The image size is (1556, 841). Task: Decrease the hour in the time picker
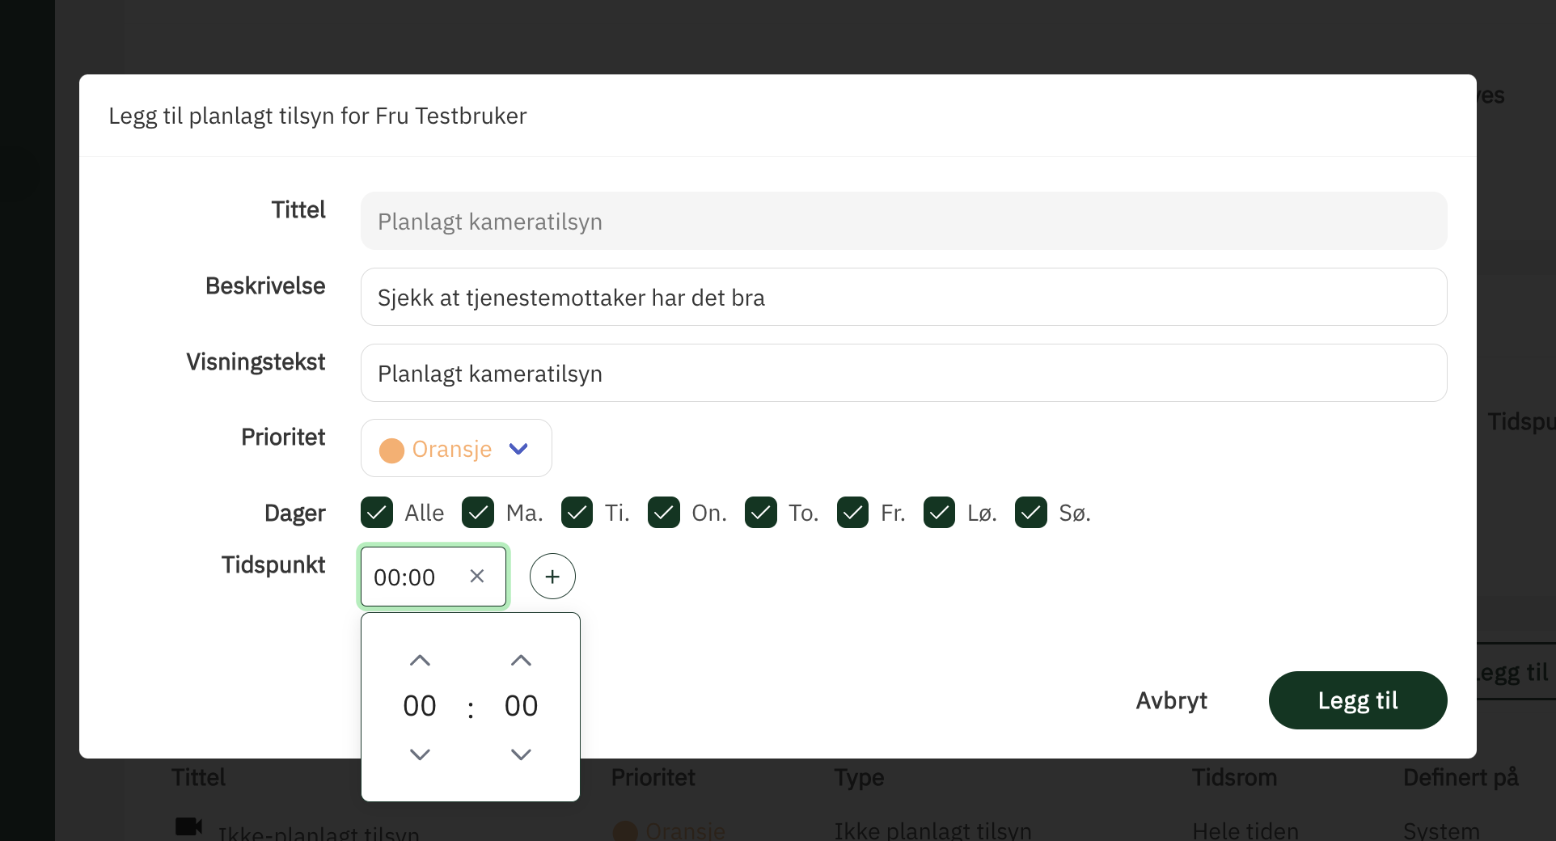coord(420,754)
